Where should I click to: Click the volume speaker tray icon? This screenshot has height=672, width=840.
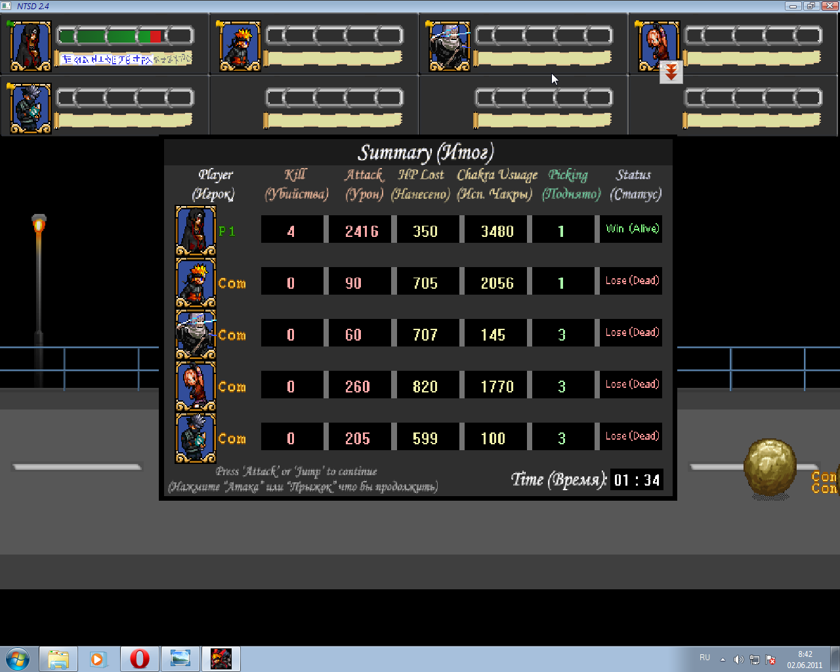pos(739,660)
